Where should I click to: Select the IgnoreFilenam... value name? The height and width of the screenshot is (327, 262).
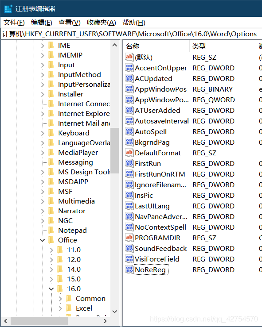(160, 185)
